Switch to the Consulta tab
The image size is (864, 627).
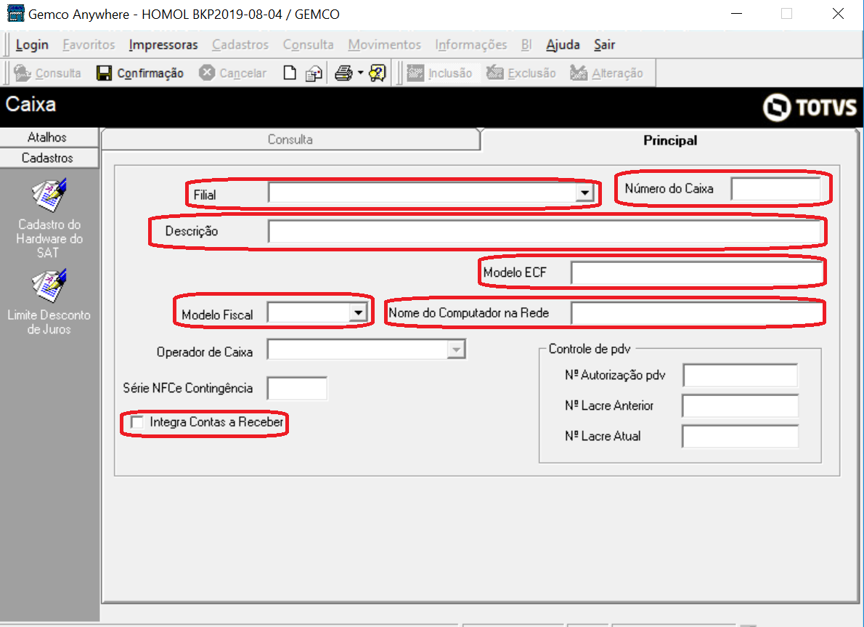click(x=290, y=139)
